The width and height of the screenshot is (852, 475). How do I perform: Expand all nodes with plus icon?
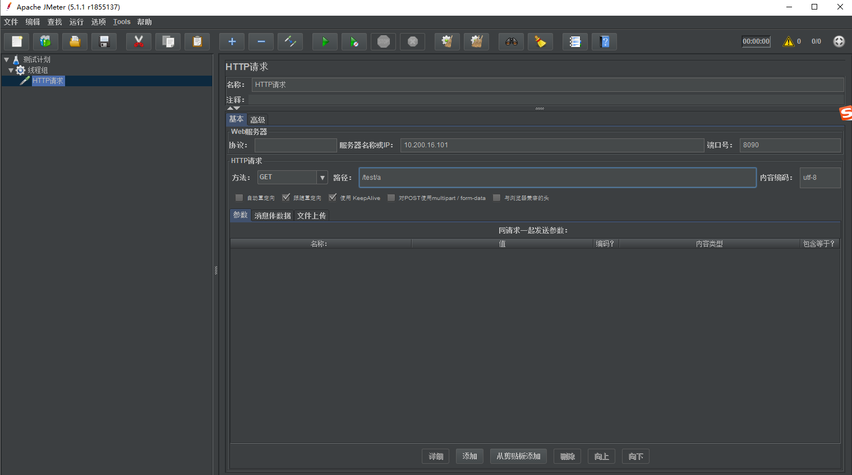[x=232, y=41]
